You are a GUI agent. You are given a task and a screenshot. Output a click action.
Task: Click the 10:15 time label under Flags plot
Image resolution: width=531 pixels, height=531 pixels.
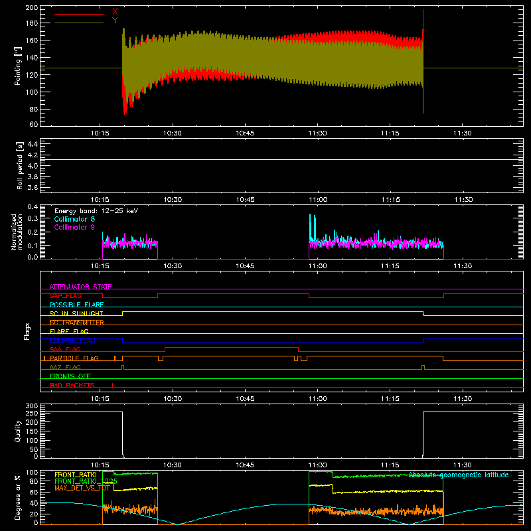click(100, 399)
